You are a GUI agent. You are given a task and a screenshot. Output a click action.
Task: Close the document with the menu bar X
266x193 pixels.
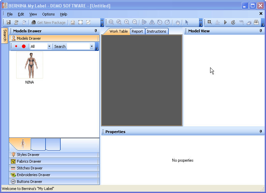point(261,13)
